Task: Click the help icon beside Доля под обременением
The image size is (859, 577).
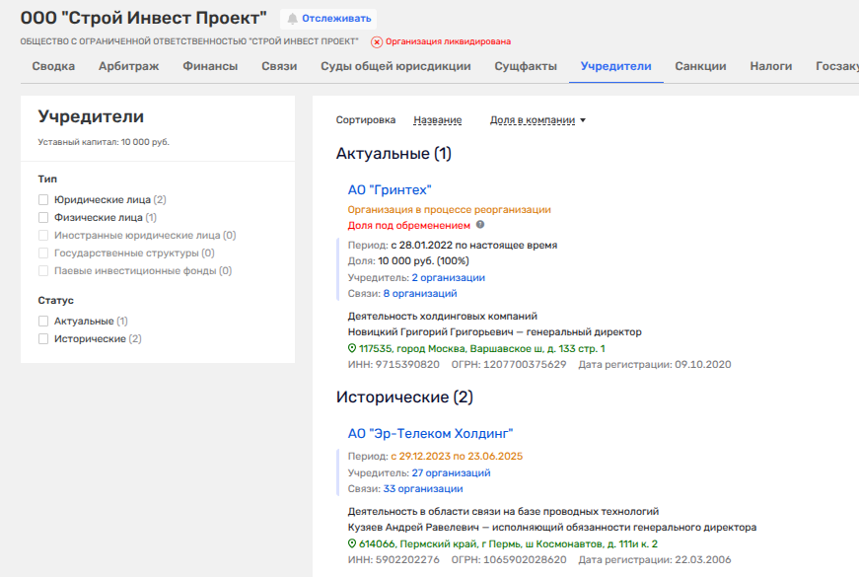Action: pos(480,225)
